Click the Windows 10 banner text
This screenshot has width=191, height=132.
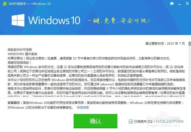54,20
